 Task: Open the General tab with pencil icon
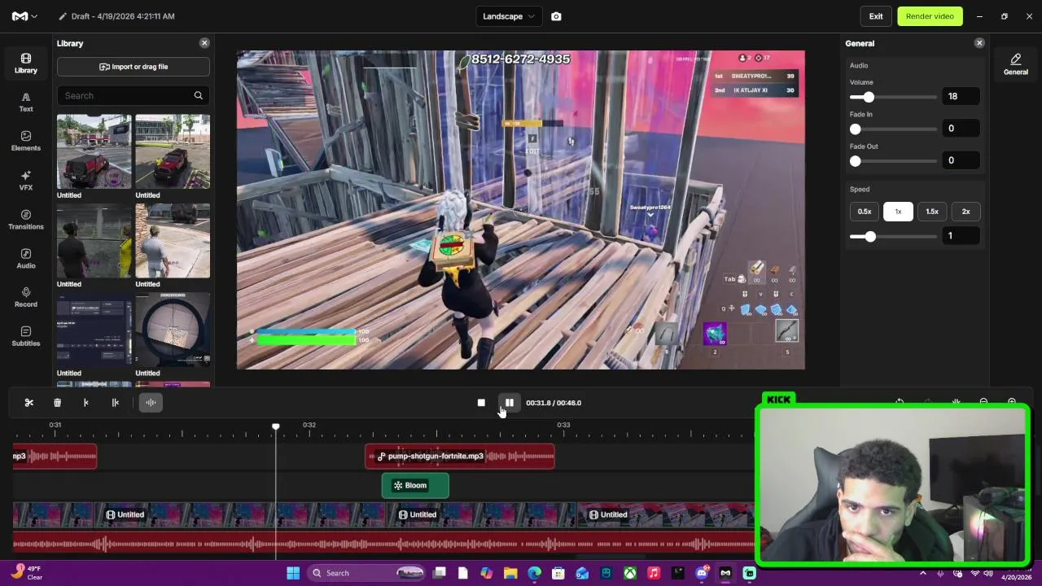tap(1015, 64)
